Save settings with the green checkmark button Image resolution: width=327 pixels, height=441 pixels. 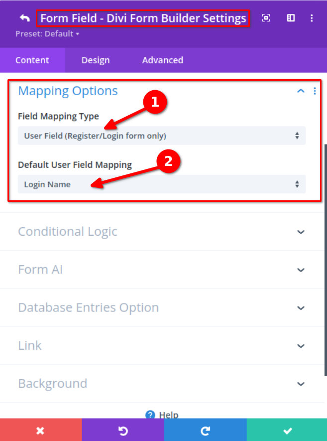click(x=287, y=430)
